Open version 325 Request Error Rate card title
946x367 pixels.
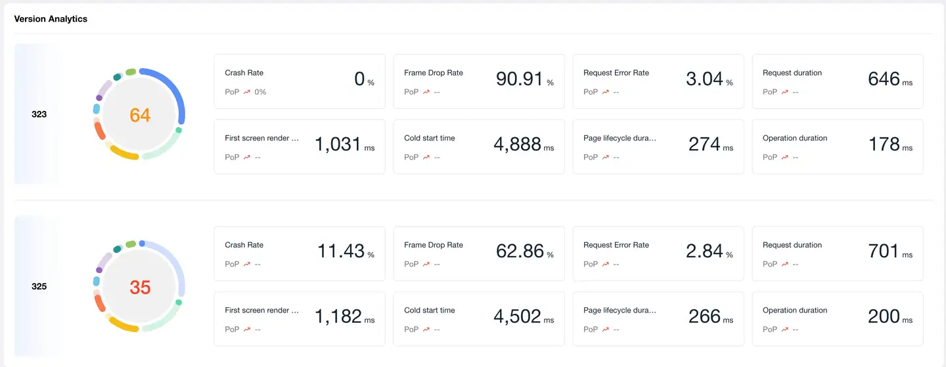[x=616, y=245]
